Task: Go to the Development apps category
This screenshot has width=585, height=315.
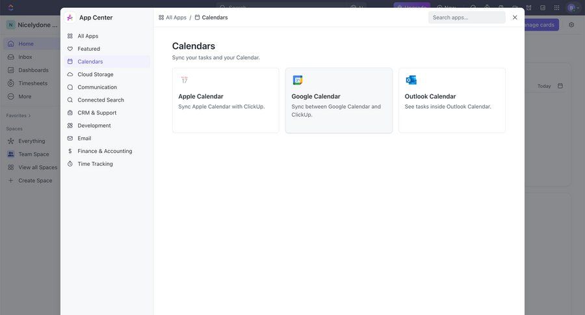Action: point(94,126)
